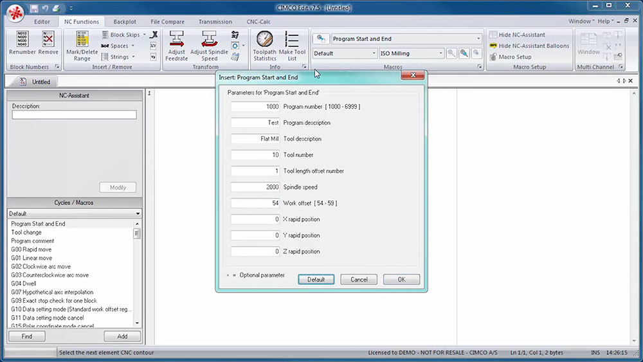Open the Info group dialog launcher
The height and width of the screenshot is (362, 643).
(x=304, y=67)
